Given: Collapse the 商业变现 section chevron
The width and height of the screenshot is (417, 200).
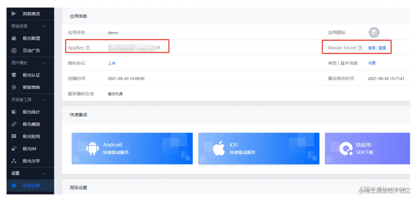Looking at the screenshot, I should 44,26.
